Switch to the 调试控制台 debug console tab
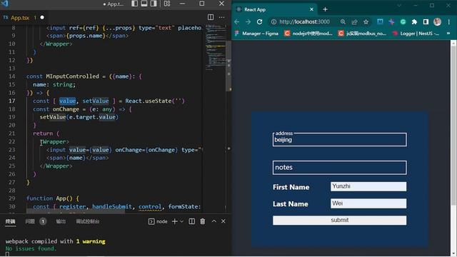457x257 pixels. (87, 221)
